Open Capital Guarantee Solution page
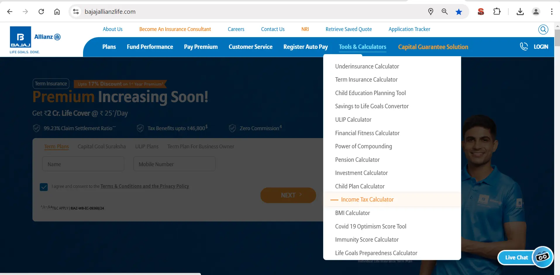 pos(433,47)
